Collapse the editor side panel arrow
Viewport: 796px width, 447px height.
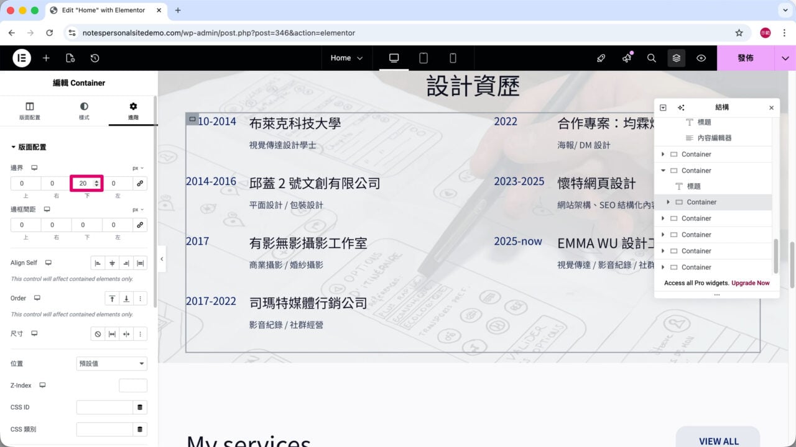pyautogui.click(x=162, y=259)
